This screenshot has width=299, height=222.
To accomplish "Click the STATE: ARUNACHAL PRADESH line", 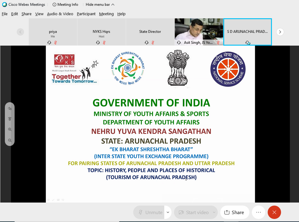I will coord(151,141).
